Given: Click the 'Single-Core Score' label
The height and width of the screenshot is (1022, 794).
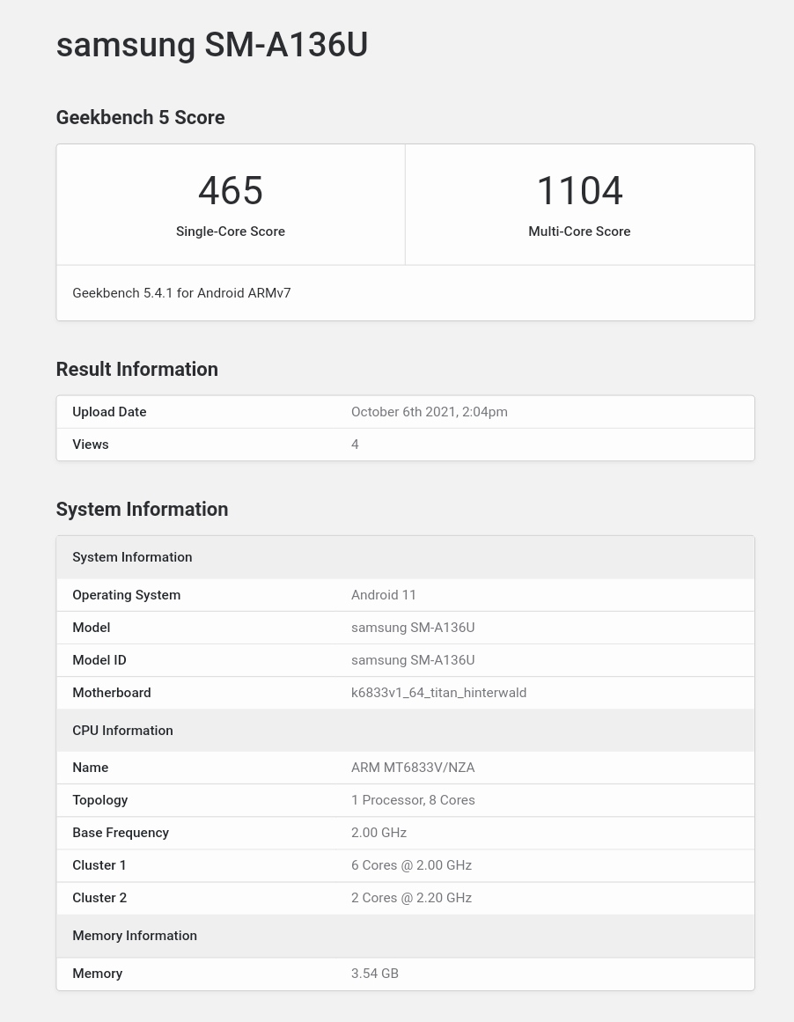Looking at the screenshot, I should point(230,232).
